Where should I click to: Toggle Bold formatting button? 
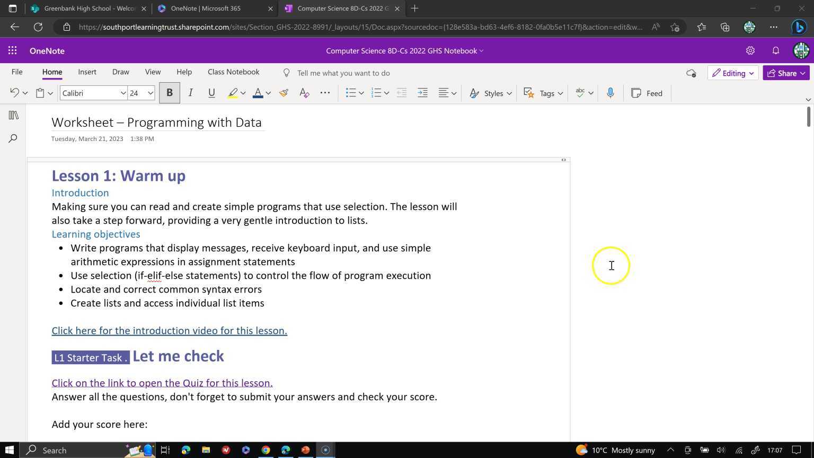[x=170, y=93]
